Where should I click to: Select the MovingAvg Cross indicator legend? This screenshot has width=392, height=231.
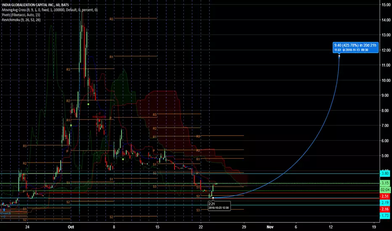click(50, 10)
